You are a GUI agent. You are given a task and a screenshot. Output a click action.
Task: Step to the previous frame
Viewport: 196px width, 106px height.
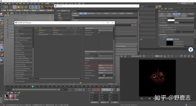coord(77,90)
